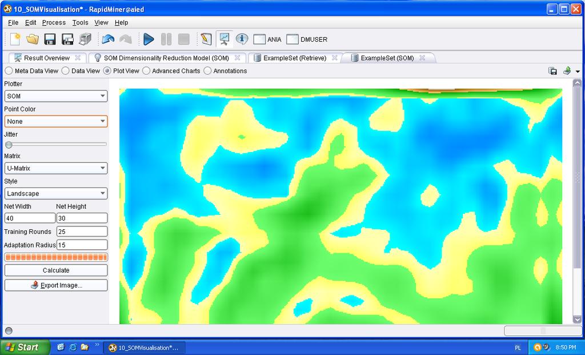This screenshot has height=355, width=585.
Task: Click the SOM U-Matrix landscape plot
Action: tap(340, 206)
